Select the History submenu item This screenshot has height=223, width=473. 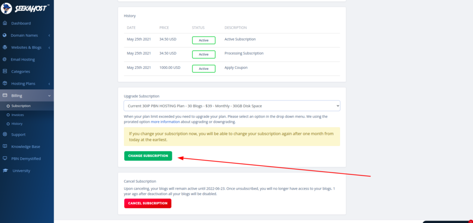click(x=17, y=124)
